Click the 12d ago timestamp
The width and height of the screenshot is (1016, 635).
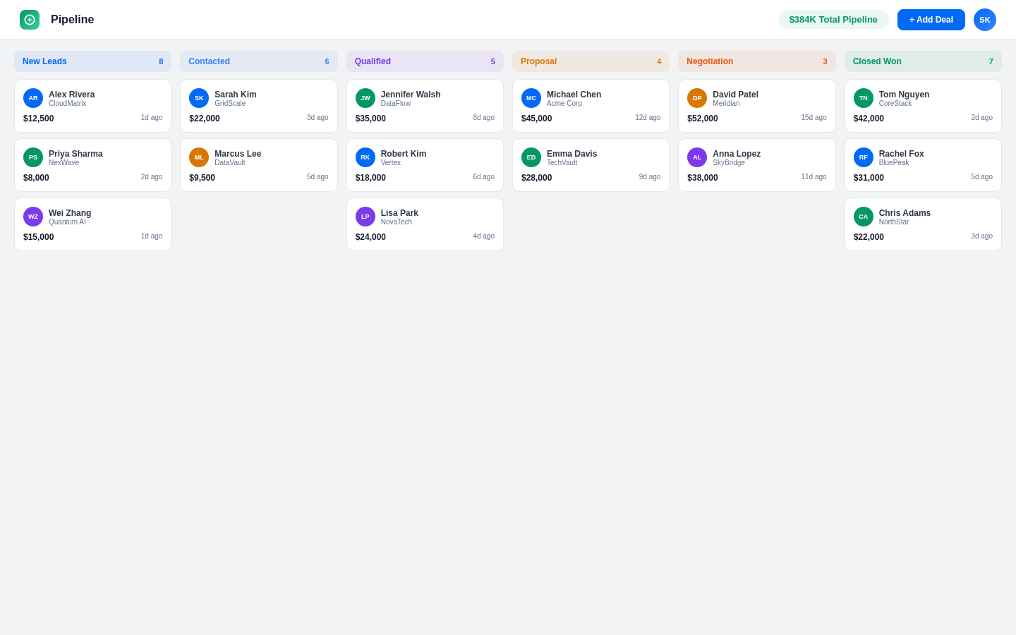tap(648, 118)
